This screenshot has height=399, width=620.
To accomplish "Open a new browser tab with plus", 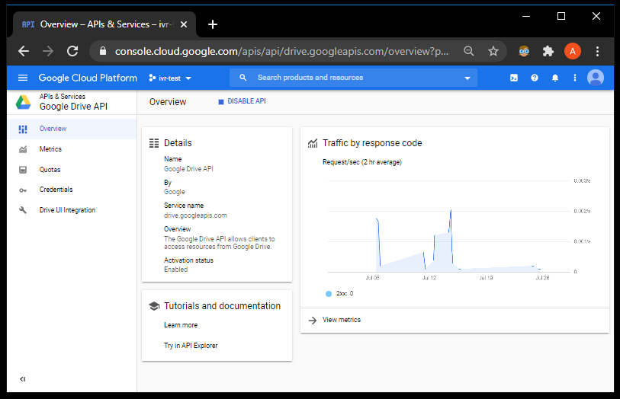I will click(x=213, y=24).
